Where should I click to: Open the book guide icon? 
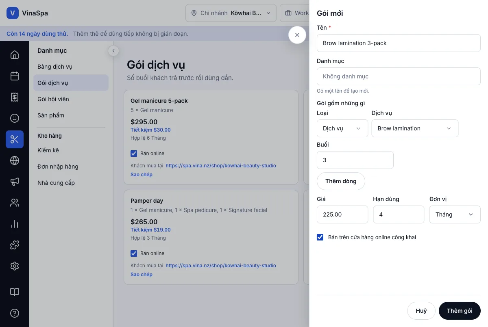click(x=15, y=292)
